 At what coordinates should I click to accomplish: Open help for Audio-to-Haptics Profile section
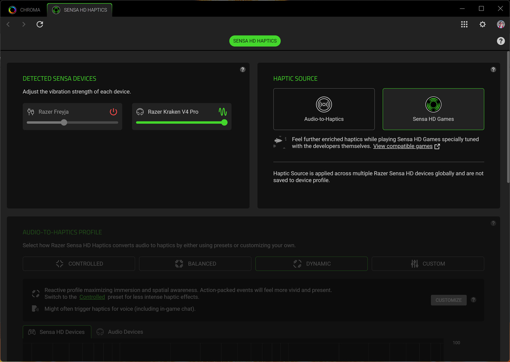(493, 223)
